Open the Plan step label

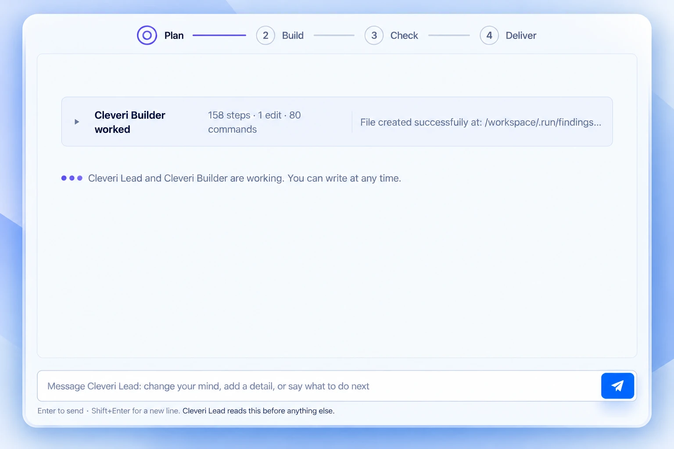[x=174, y=36]
